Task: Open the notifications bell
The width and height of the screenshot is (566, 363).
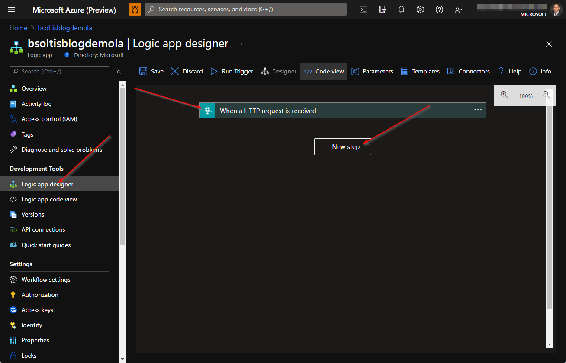Action: [401, 9]
